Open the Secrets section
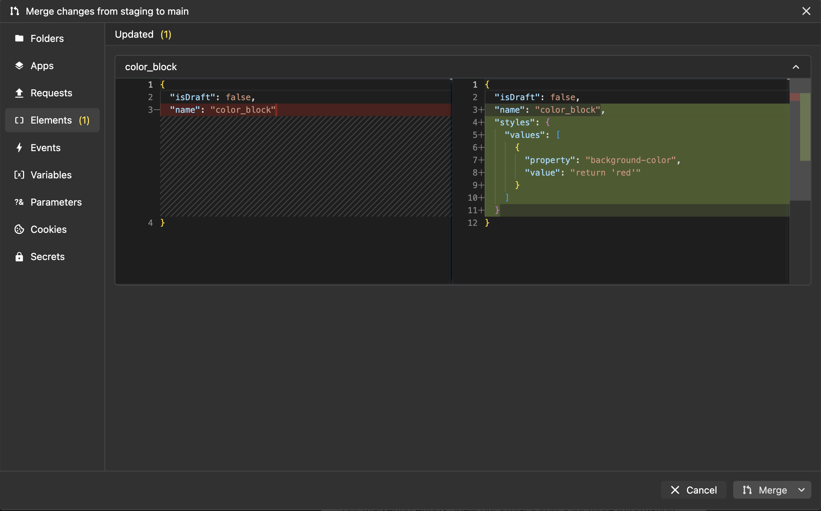The height and width of the screenshot is (511, 821). click(x=52, y=257)
